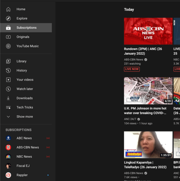This screenshot has width=180, height=181.
Task: Click the YouTube Music circle icon
Action: 8,46
